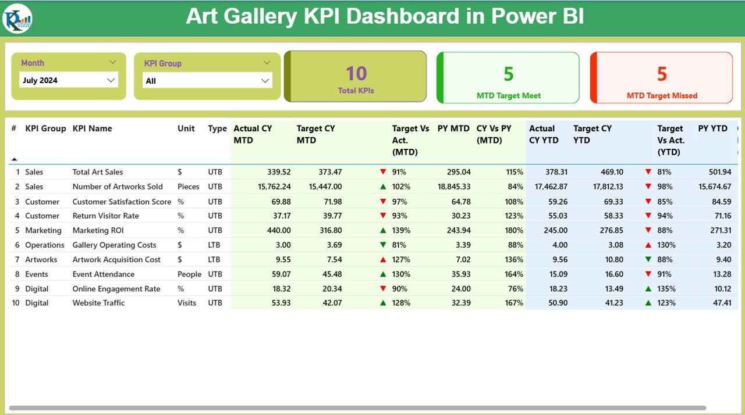The height and width of the screenshot is (415, 745).
Task: Select the Customer Satisfaction Score row name
Action: 122,201
